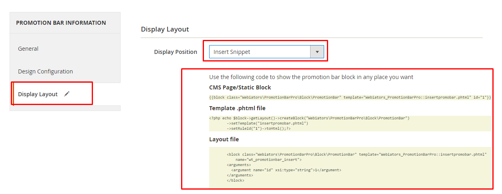
Task: Click the pencil edit icon beside Display Layout
Action: [67, 94]
